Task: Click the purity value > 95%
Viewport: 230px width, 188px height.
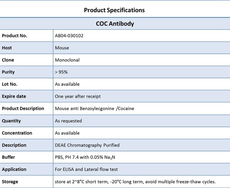Action: [61, 72]
